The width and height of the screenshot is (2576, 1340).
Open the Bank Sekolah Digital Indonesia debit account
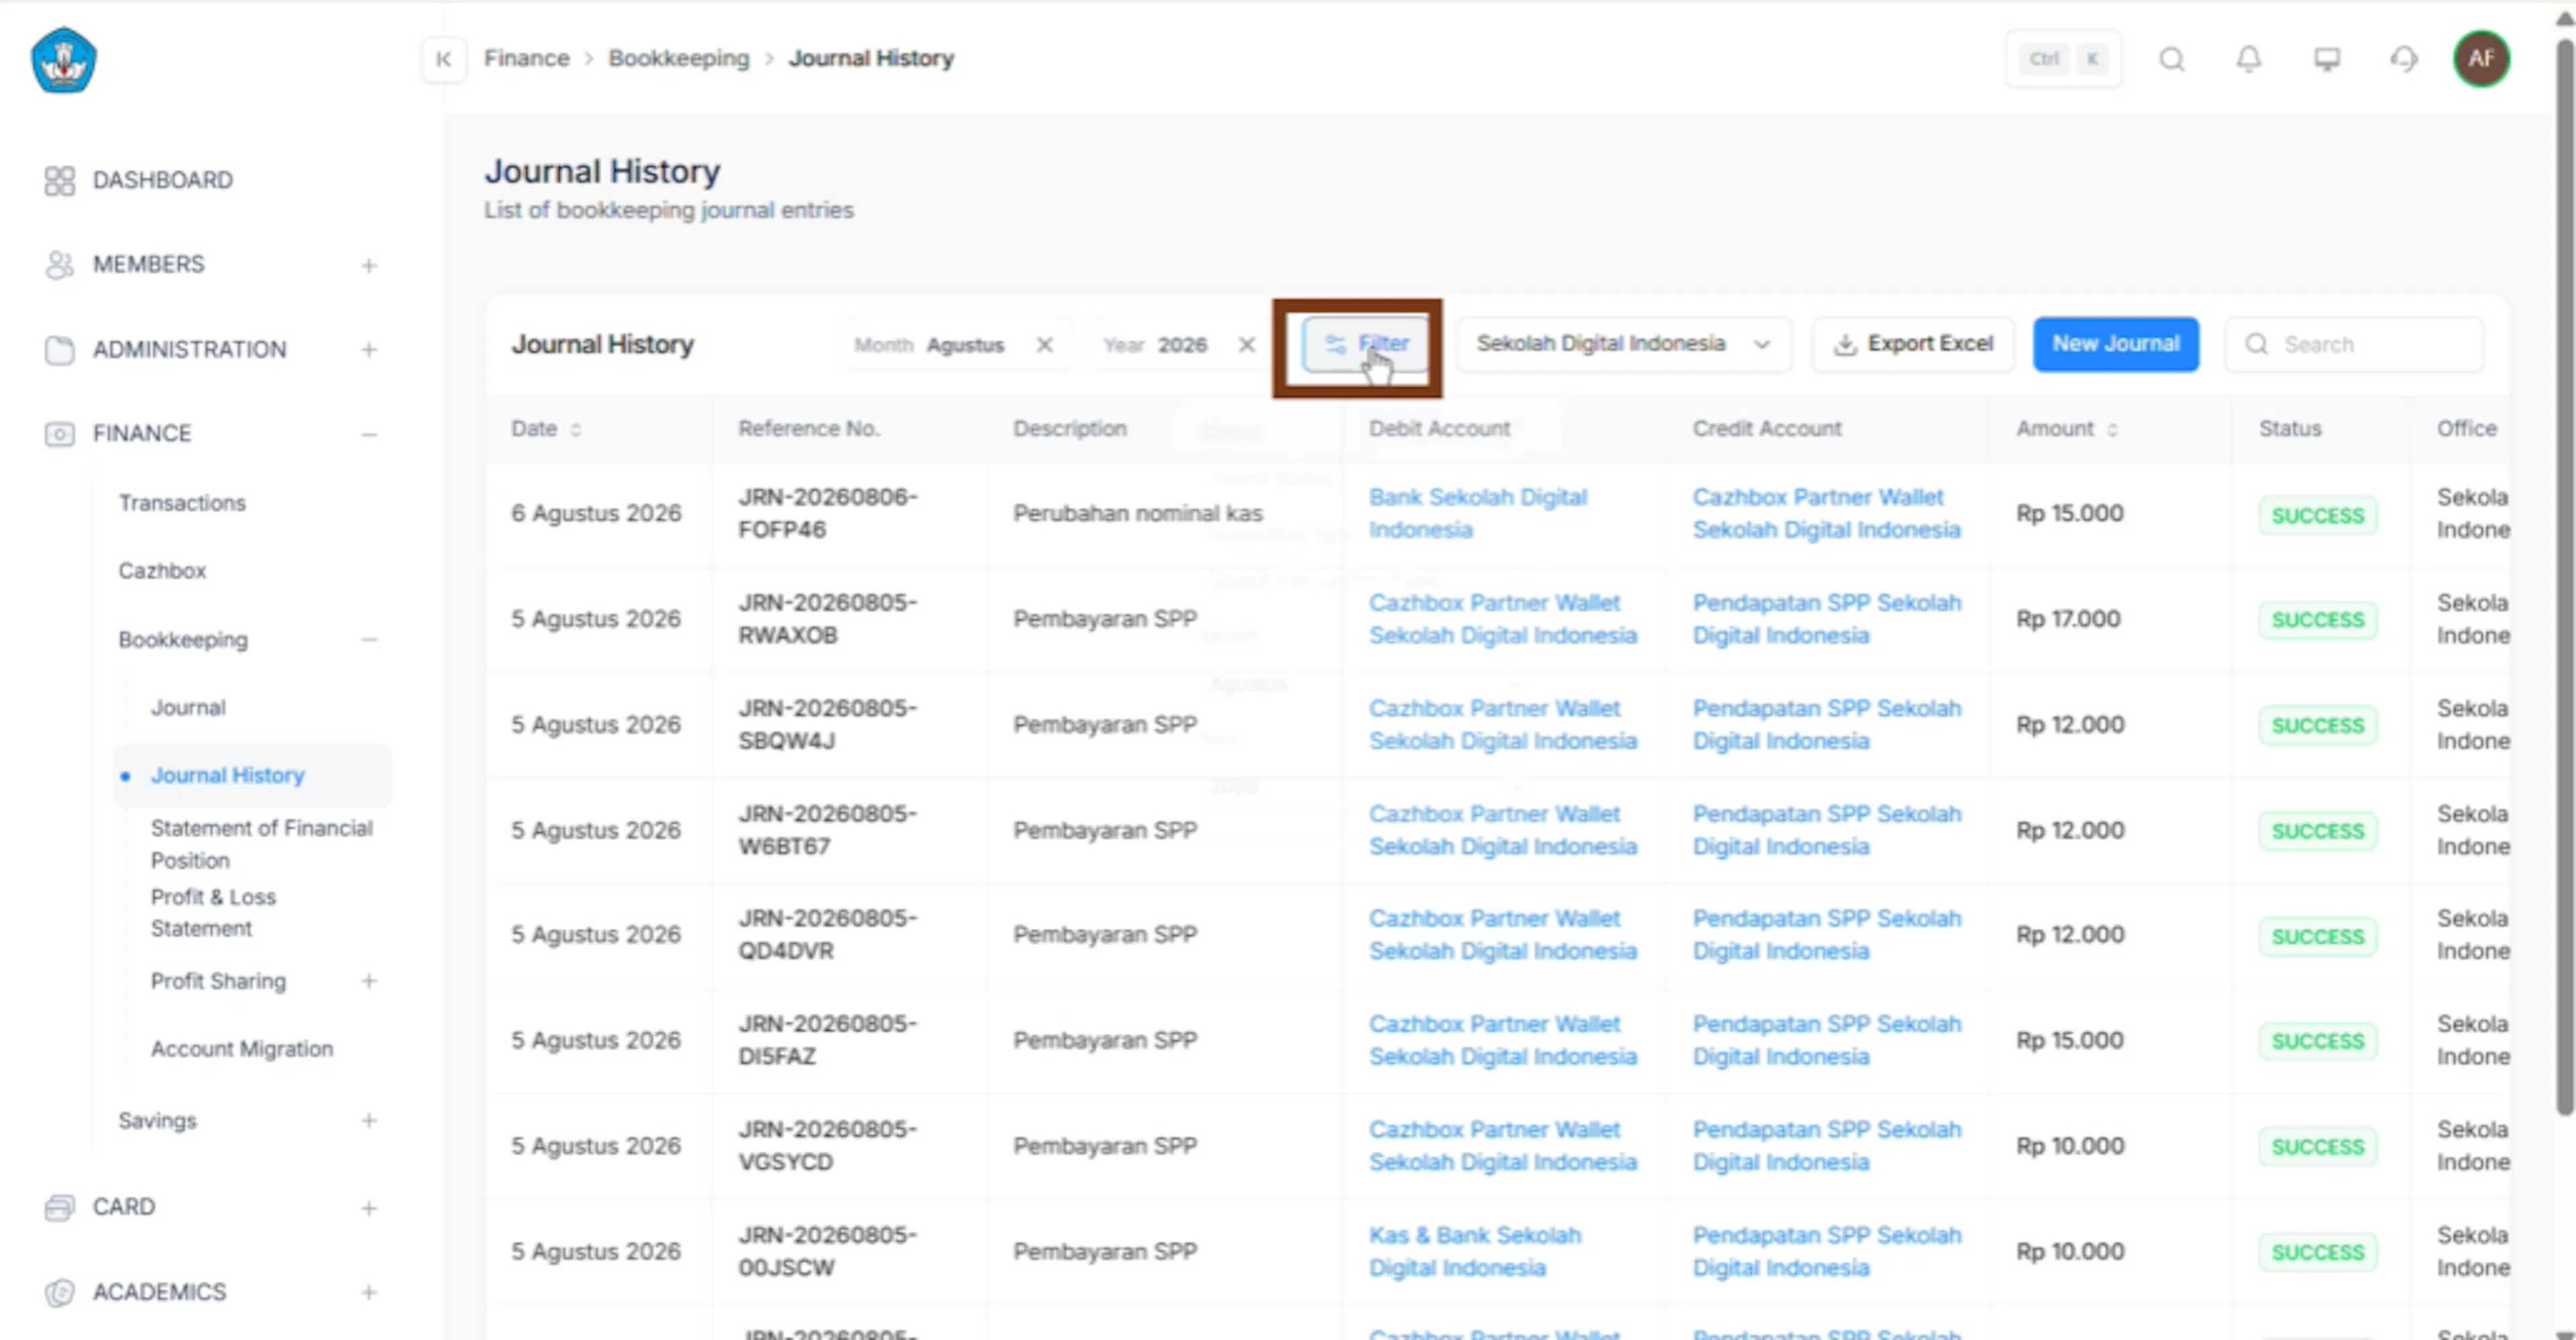pyautogui.click(x=1478, y=513)
